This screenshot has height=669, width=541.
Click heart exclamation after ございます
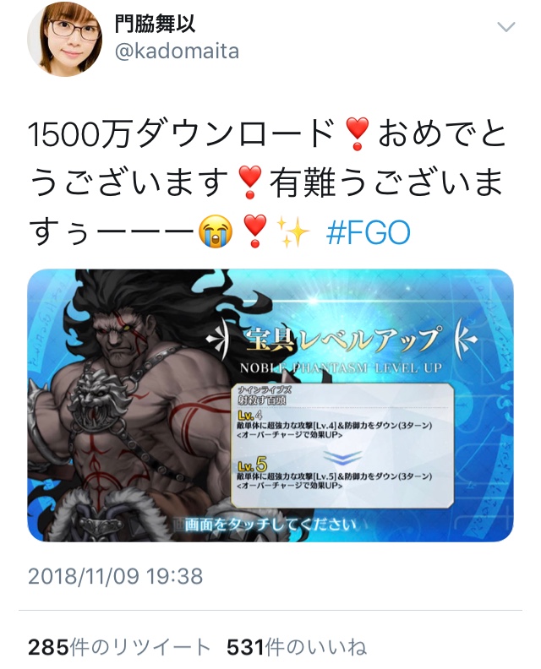(x=250, y=182)
